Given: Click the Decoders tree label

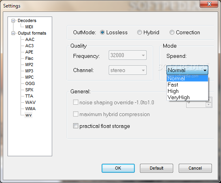Looking at the screenshot, I should coord(27,20).
